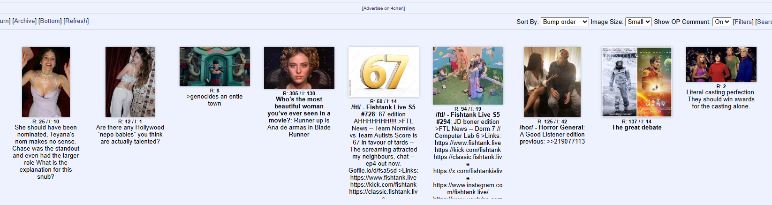Jump to Bottom link
The image size is (772, 205).
pos(50,21)
